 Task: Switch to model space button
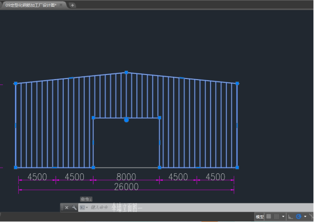tap(260, 216)
